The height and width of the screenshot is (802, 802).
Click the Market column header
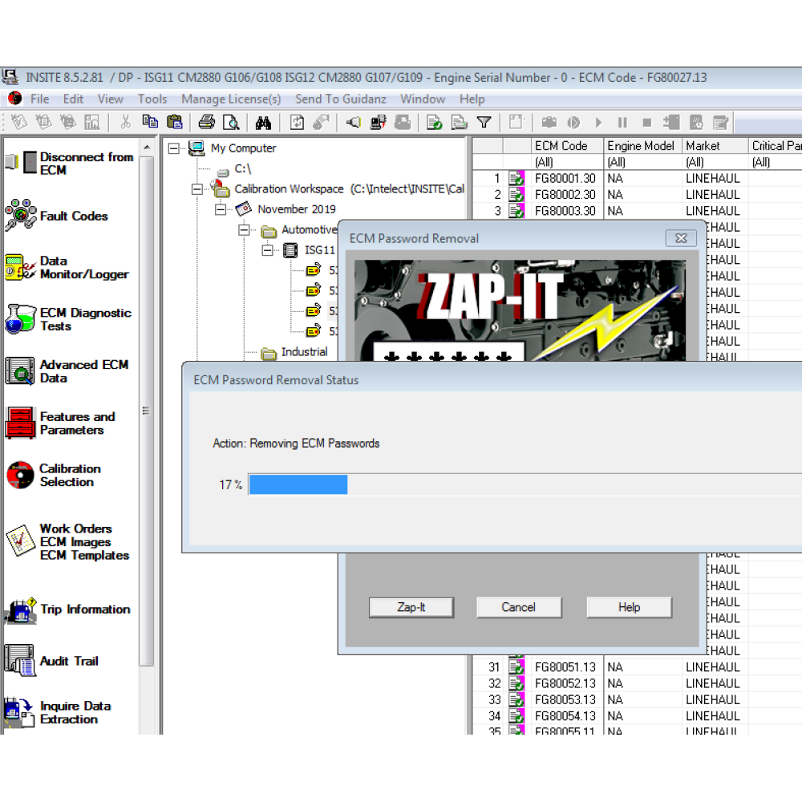coord(715,146)
